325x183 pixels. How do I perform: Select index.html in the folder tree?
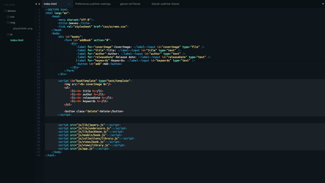click(17, 40)
